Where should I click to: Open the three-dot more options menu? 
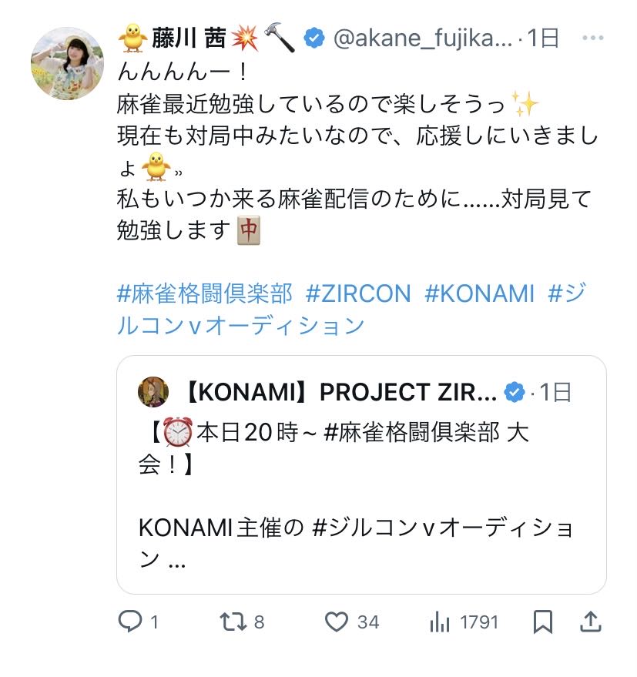(592, 38)
